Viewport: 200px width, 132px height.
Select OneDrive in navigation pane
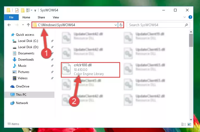[x=20, y=86]
